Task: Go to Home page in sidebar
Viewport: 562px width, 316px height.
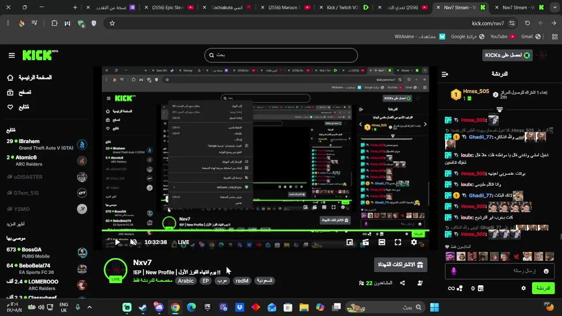Action: click(x=29, y=78)
